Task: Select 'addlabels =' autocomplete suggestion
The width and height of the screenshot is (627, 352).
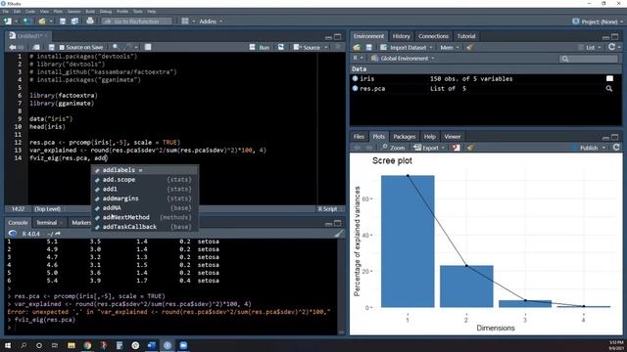Action: pos(145,170)
